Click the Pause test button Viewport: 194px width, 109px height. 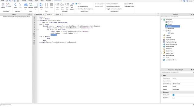coord(46,5)
